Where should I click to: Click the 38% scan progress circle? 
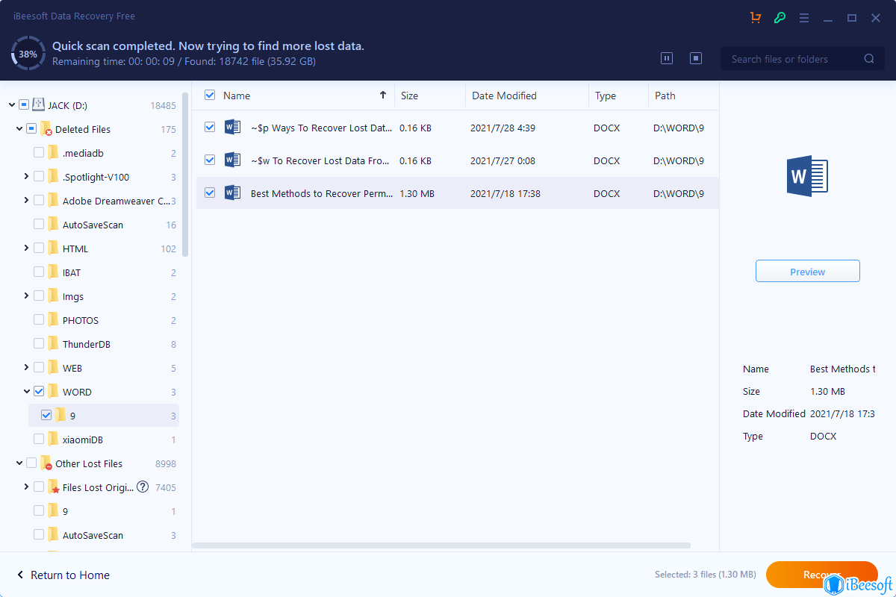(28, 53)
